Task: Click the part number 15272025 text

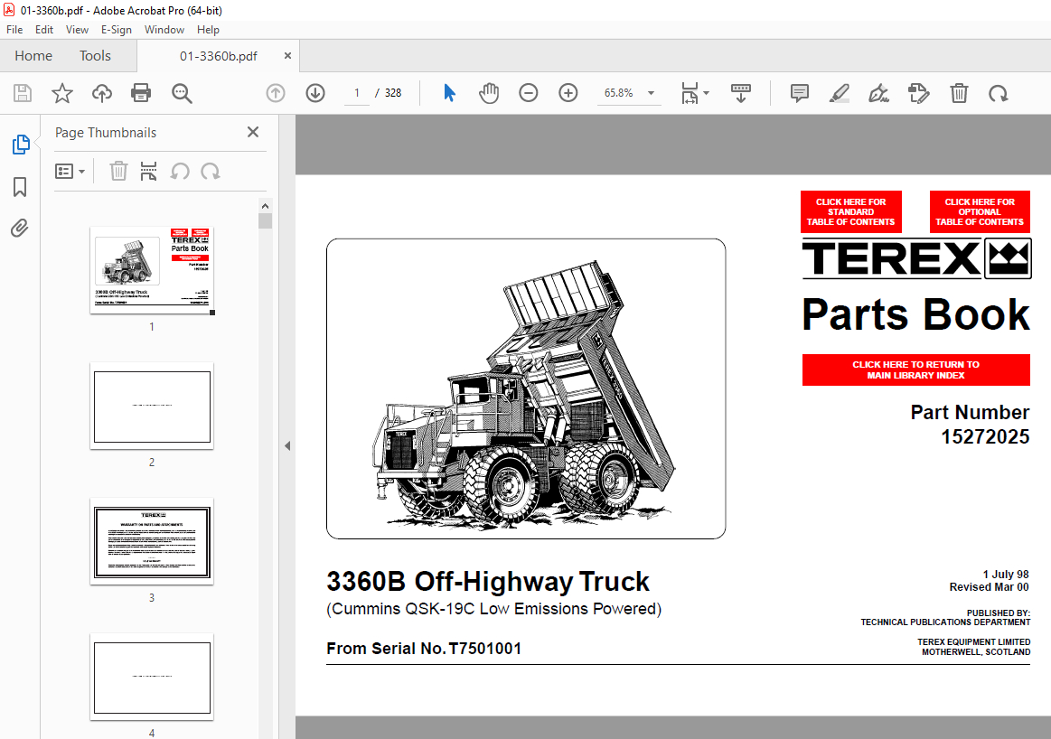Action: point(985,437)
